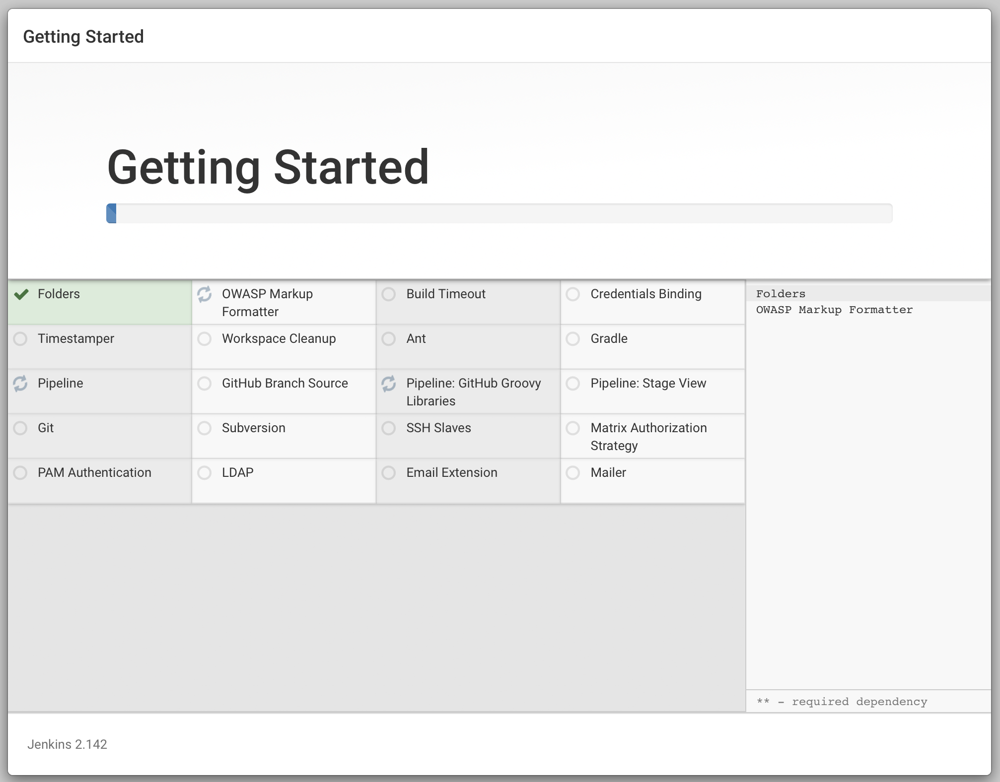Click the sync icon for Pipeline: GitHub Groovy Libraries

(x=389, y=384)
